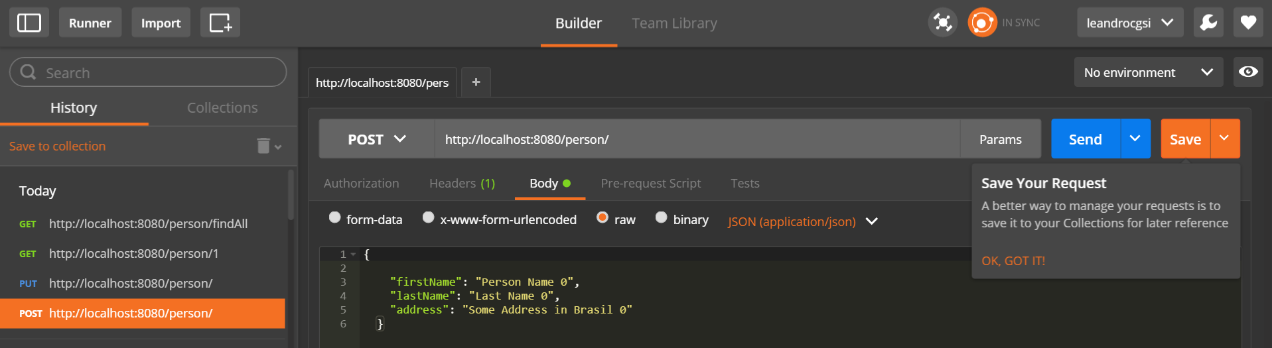This screenshot has width=1272, height=348.
Task: Click the interceptor satellite icon
Action: [x=942, y=23]
